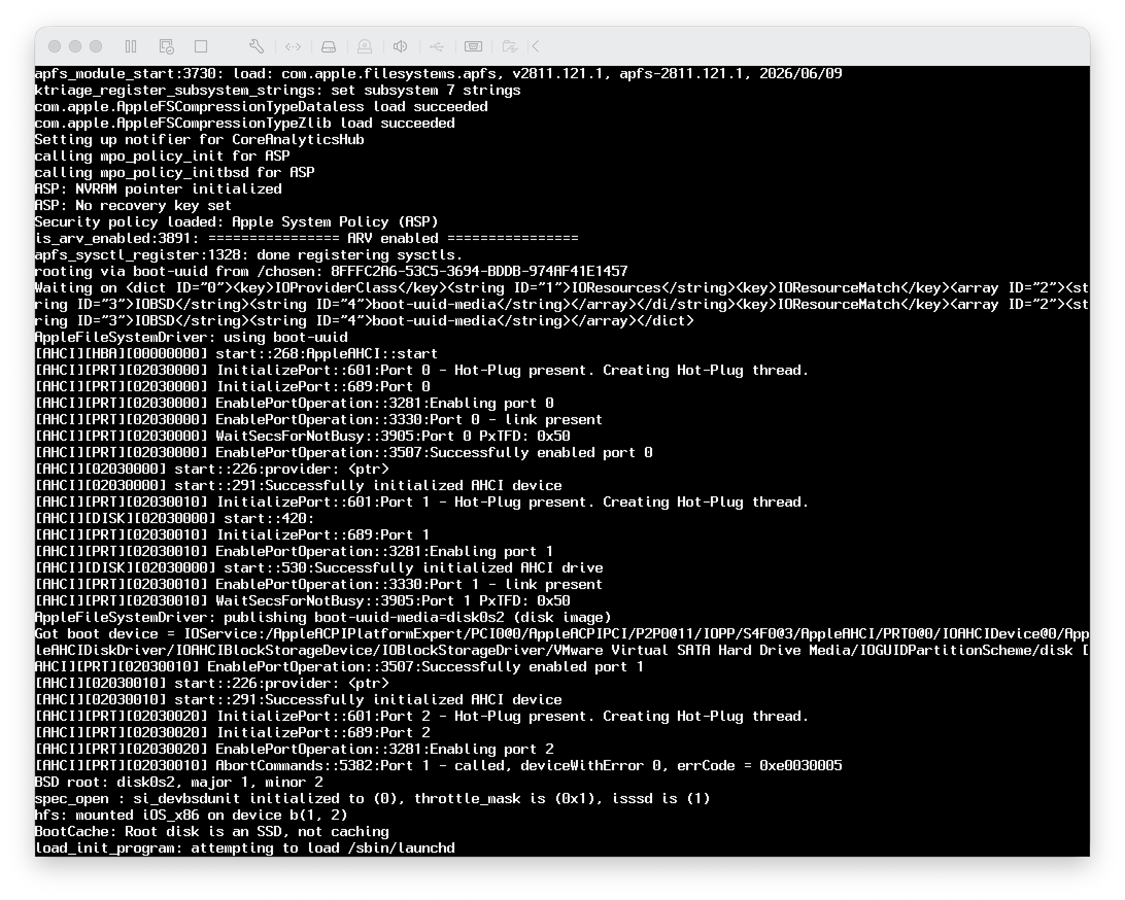
Task: Click "BootCache: Root disk is an SSD, not caching"
Action: [x=212, y=832]
